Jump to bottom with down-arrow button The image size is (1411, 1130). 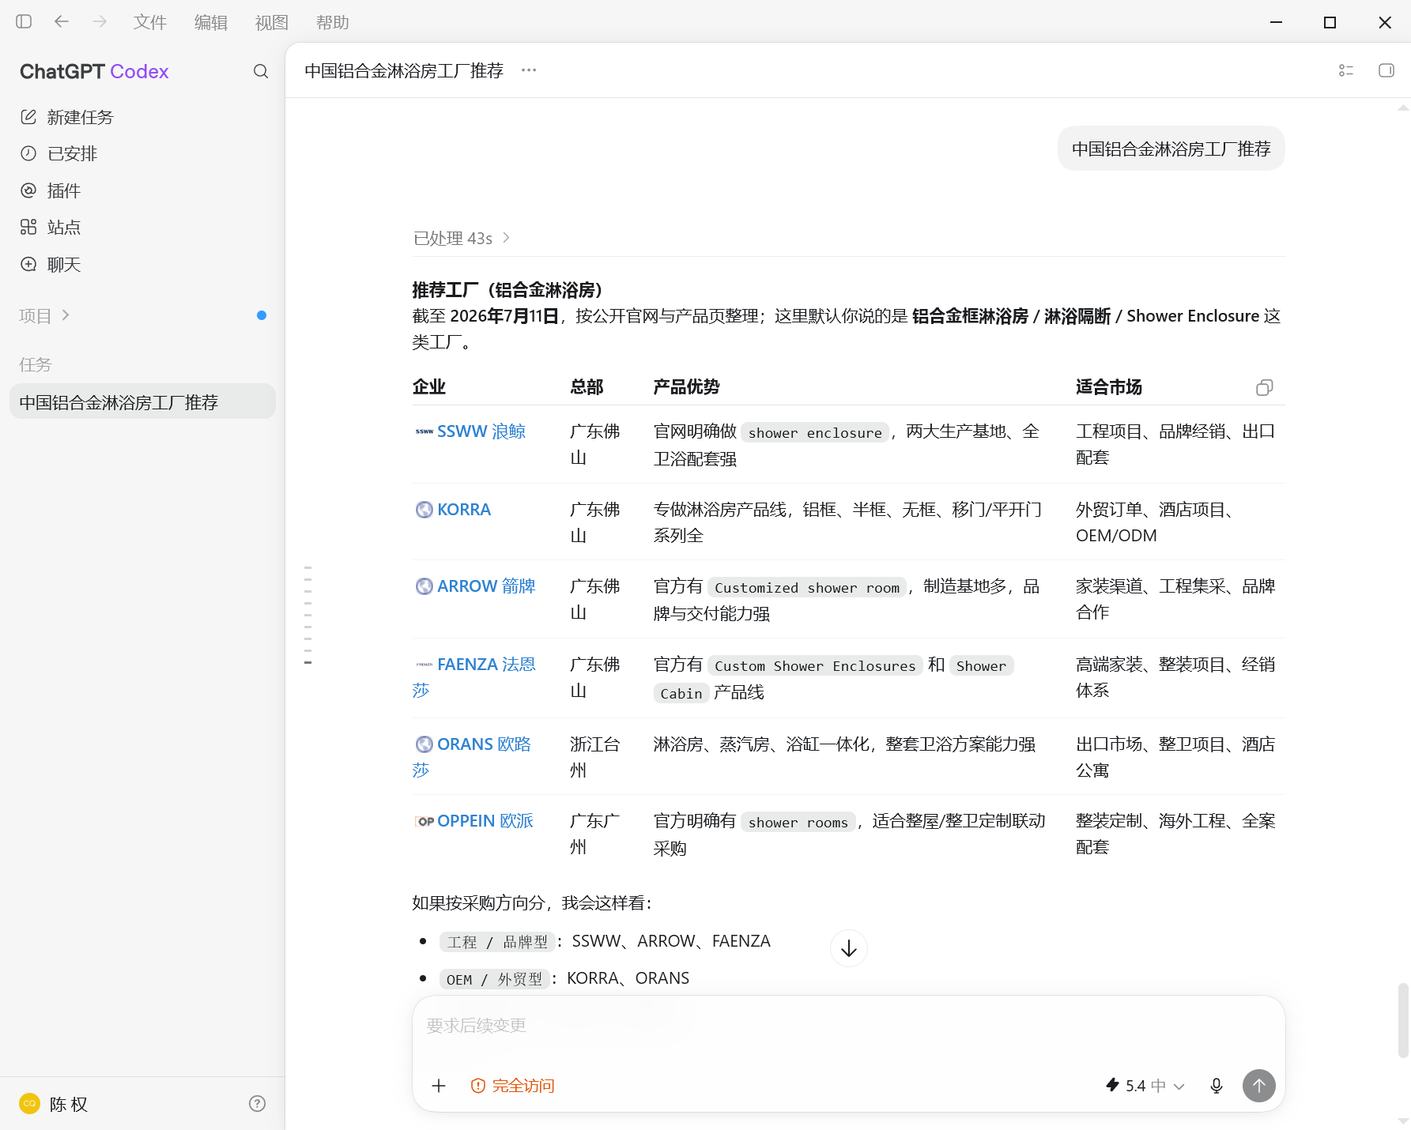[849, 948]
